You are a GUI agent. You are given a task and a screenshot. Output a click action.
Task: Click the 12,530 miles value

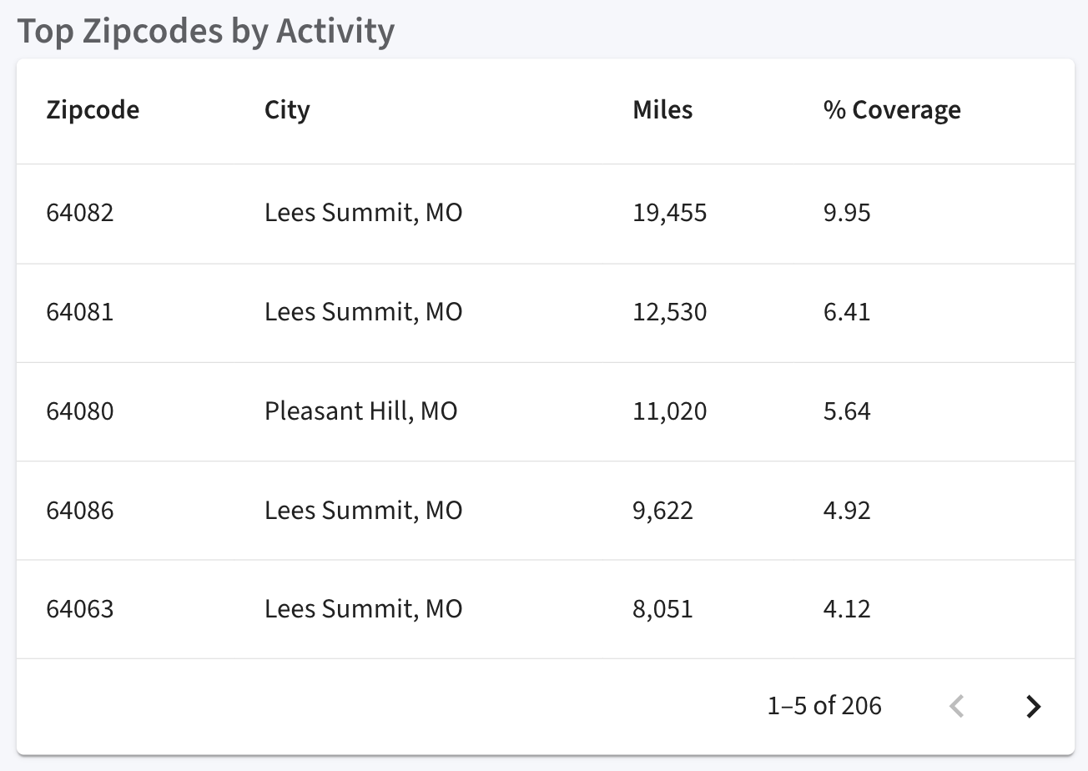[x=669, y=312]
